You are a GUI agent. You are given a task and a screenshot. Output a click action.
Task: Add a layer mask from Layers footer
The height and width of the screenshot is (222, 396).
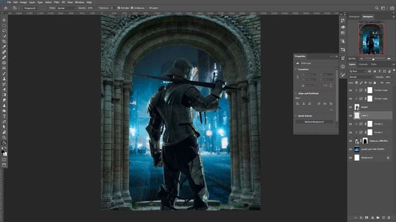366,218
